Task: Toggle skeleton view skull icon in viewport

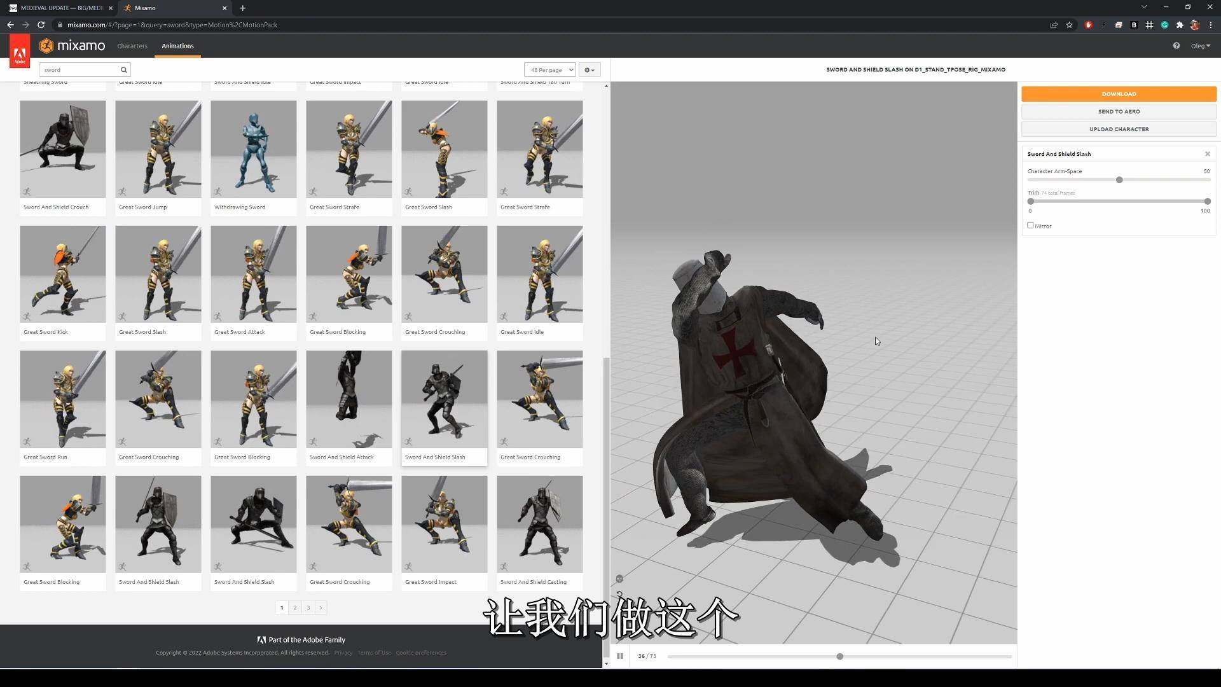Action: (x=619, y=579)
